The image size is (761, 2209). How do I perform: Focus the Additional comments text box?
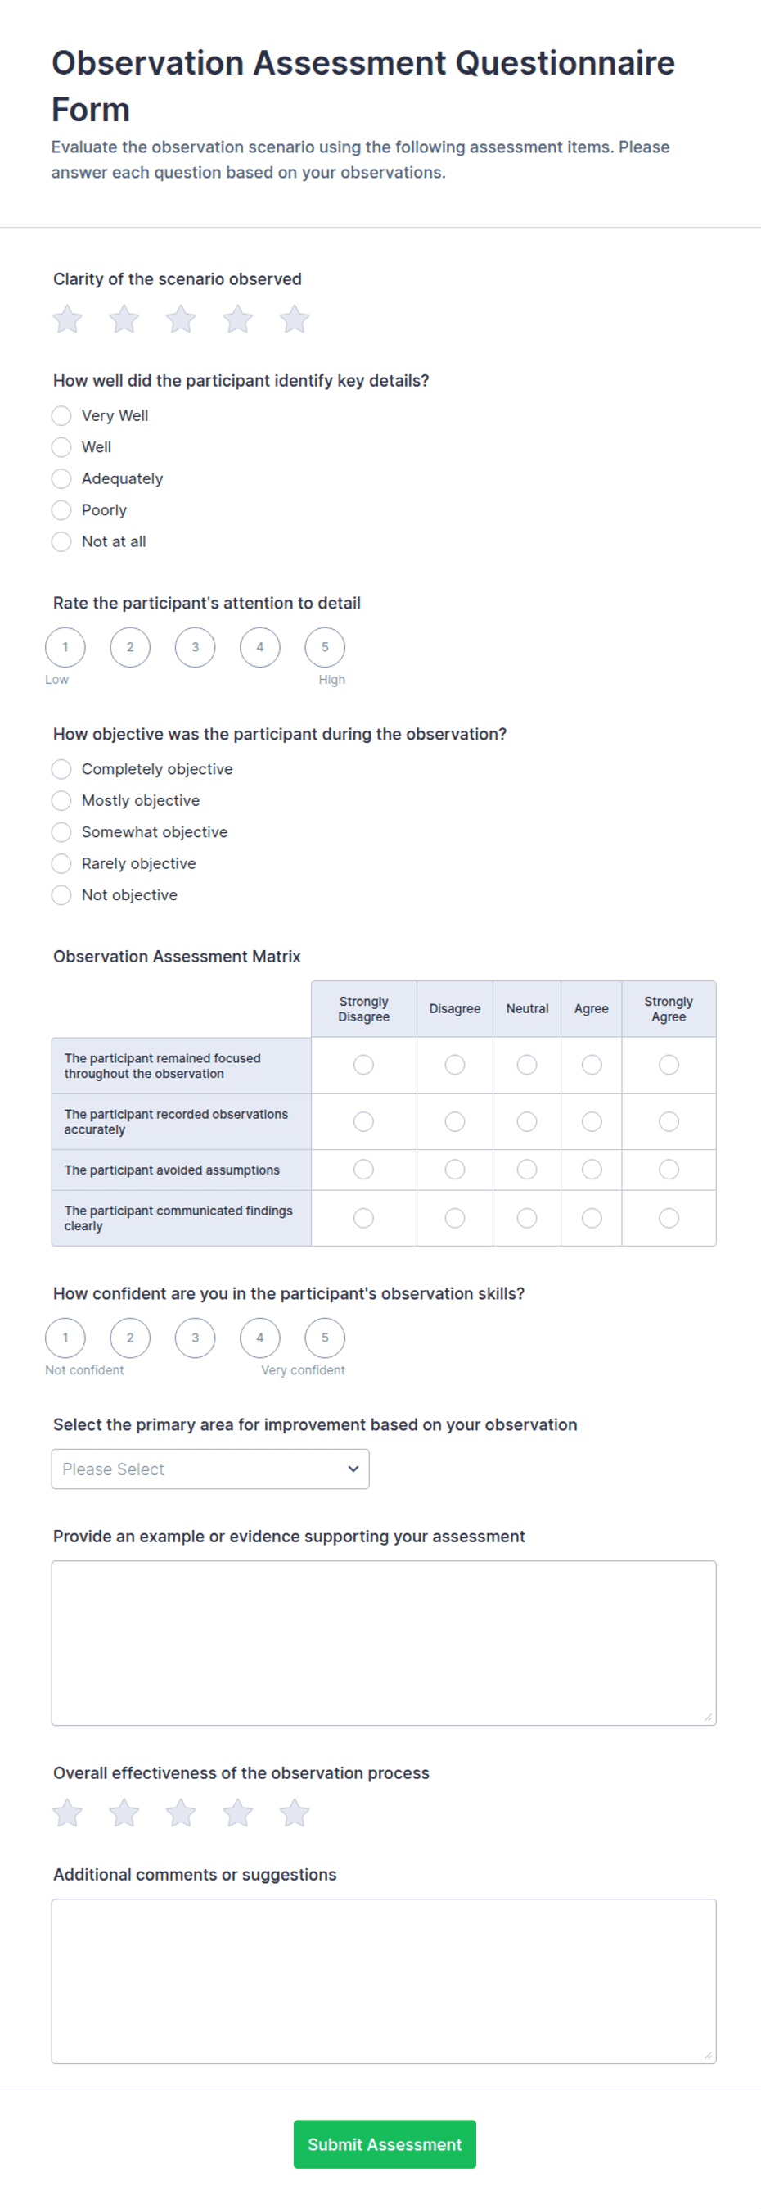click(384, 1981)
